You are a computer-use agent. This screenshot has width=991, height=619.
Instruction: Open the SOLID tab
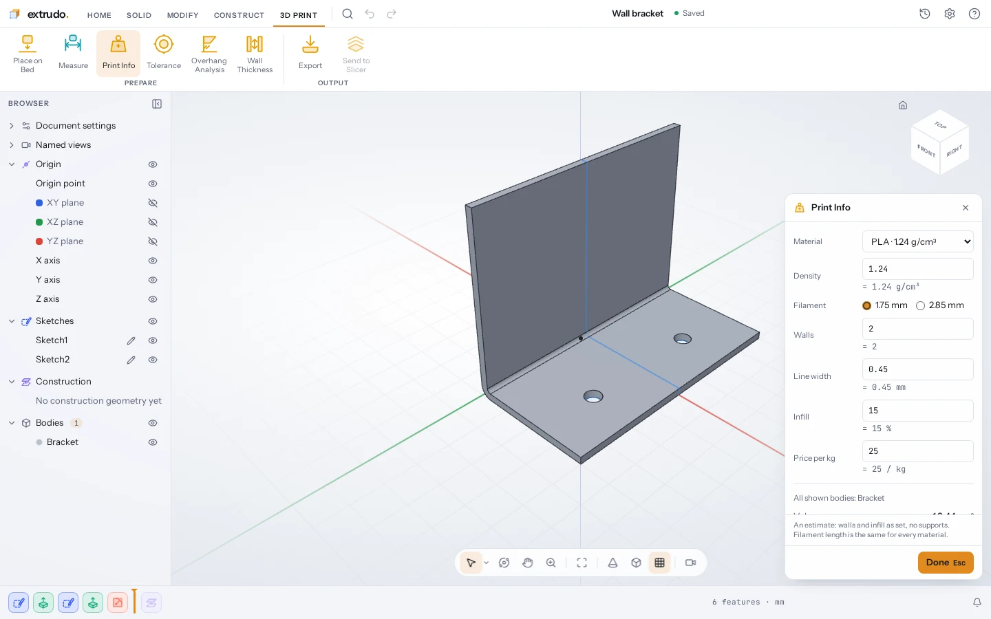(x=139, y=15)
